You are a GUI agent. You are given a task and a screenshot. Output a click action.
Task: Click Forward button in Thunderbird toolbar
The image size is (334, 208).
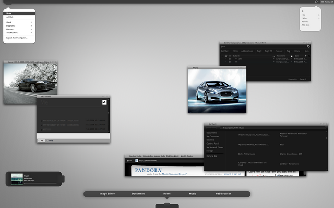pyautogui.click(x=278, y=51)
